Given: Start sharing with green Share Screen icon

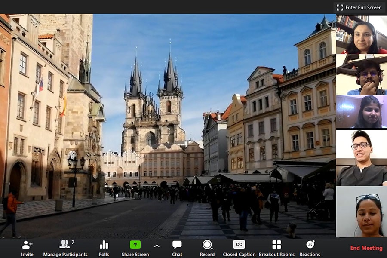Looking at the screenshot, I should [x=135, y=244].
